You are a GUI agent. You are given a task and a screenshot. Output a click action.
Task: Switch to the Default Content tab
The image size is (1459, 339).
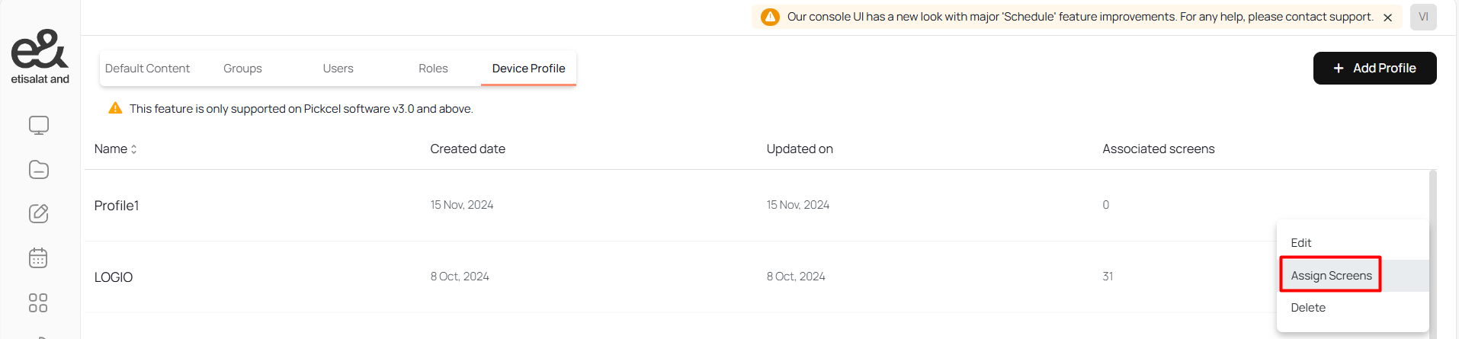pos(147,69)
